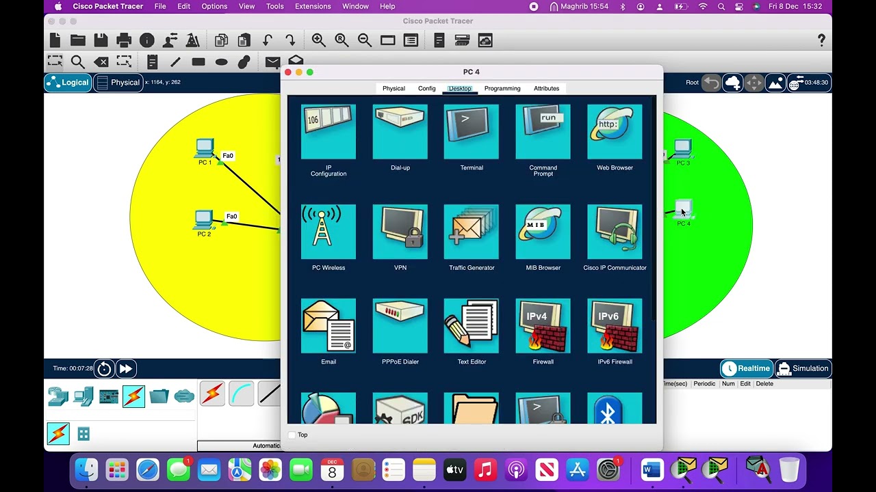The height and width of the screenshot is (492, 876).
Task: Select the Add Simple PDU envelope
Action: point(272,62)
